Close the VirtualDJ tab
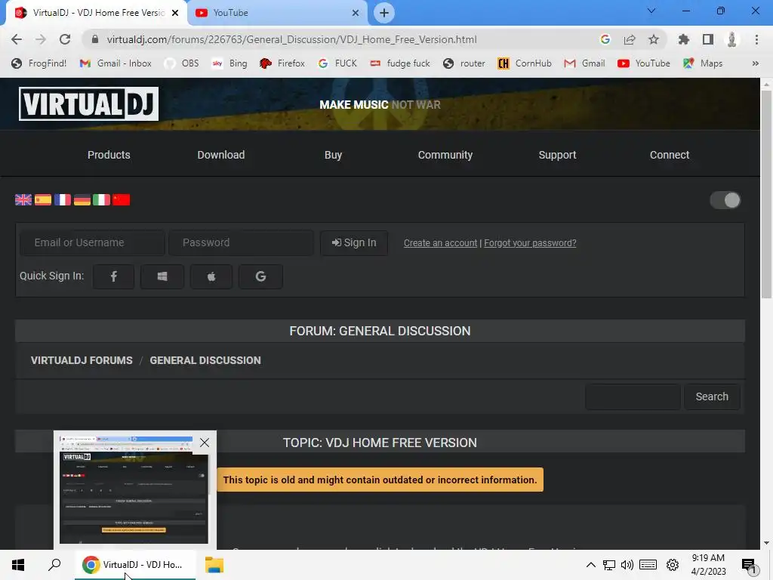 point(175,13)
